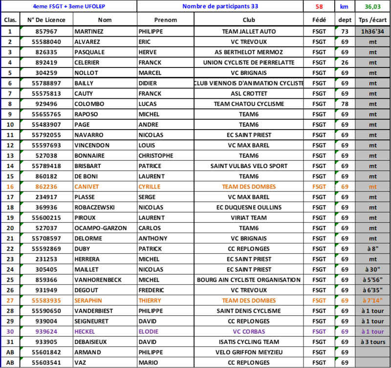
Task: Click the first name 'ANDRE'
Action: coord(166,125)
